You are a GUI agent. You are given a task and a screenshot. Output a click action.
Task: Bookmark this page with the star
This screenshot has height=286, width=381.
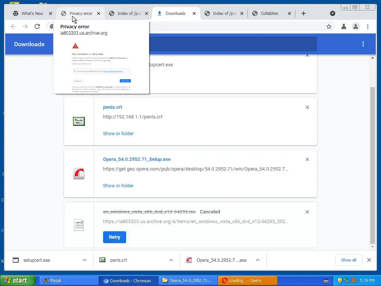click(329, 26)
